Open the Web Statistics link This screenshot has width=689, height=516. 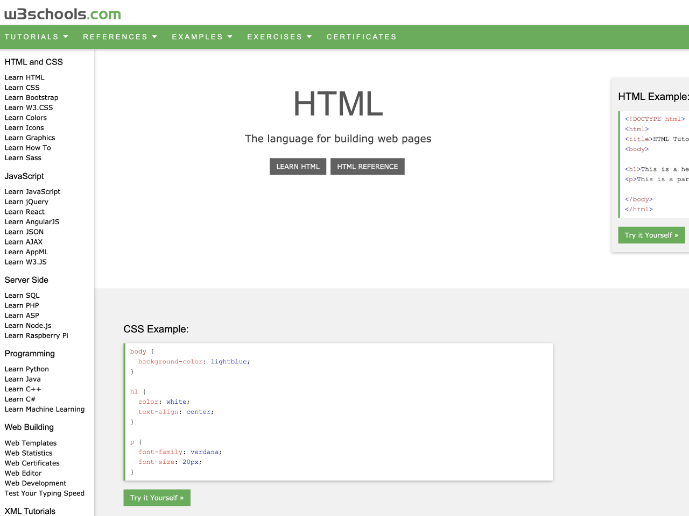29,453
